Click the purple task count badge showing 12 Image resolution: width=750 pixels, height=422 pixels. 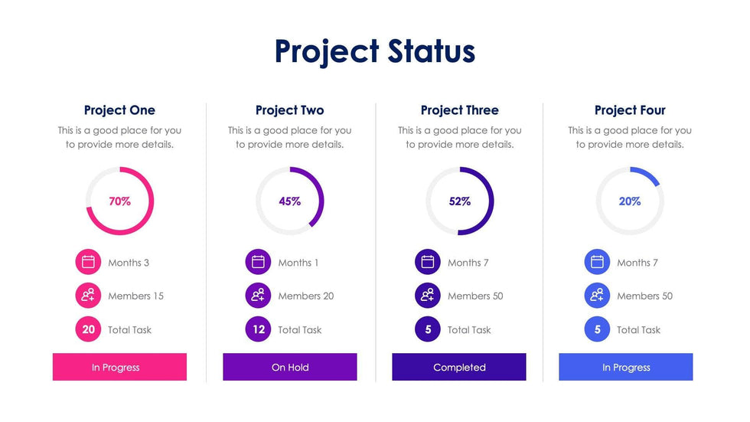pyautogui.click(x=258, y=329)
